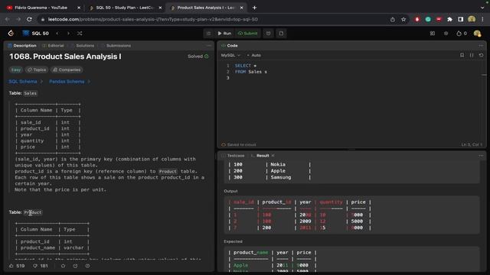The image size is (490, 275).
Task: Add problem to favorites star icon
Action: (x=63, y=266)
